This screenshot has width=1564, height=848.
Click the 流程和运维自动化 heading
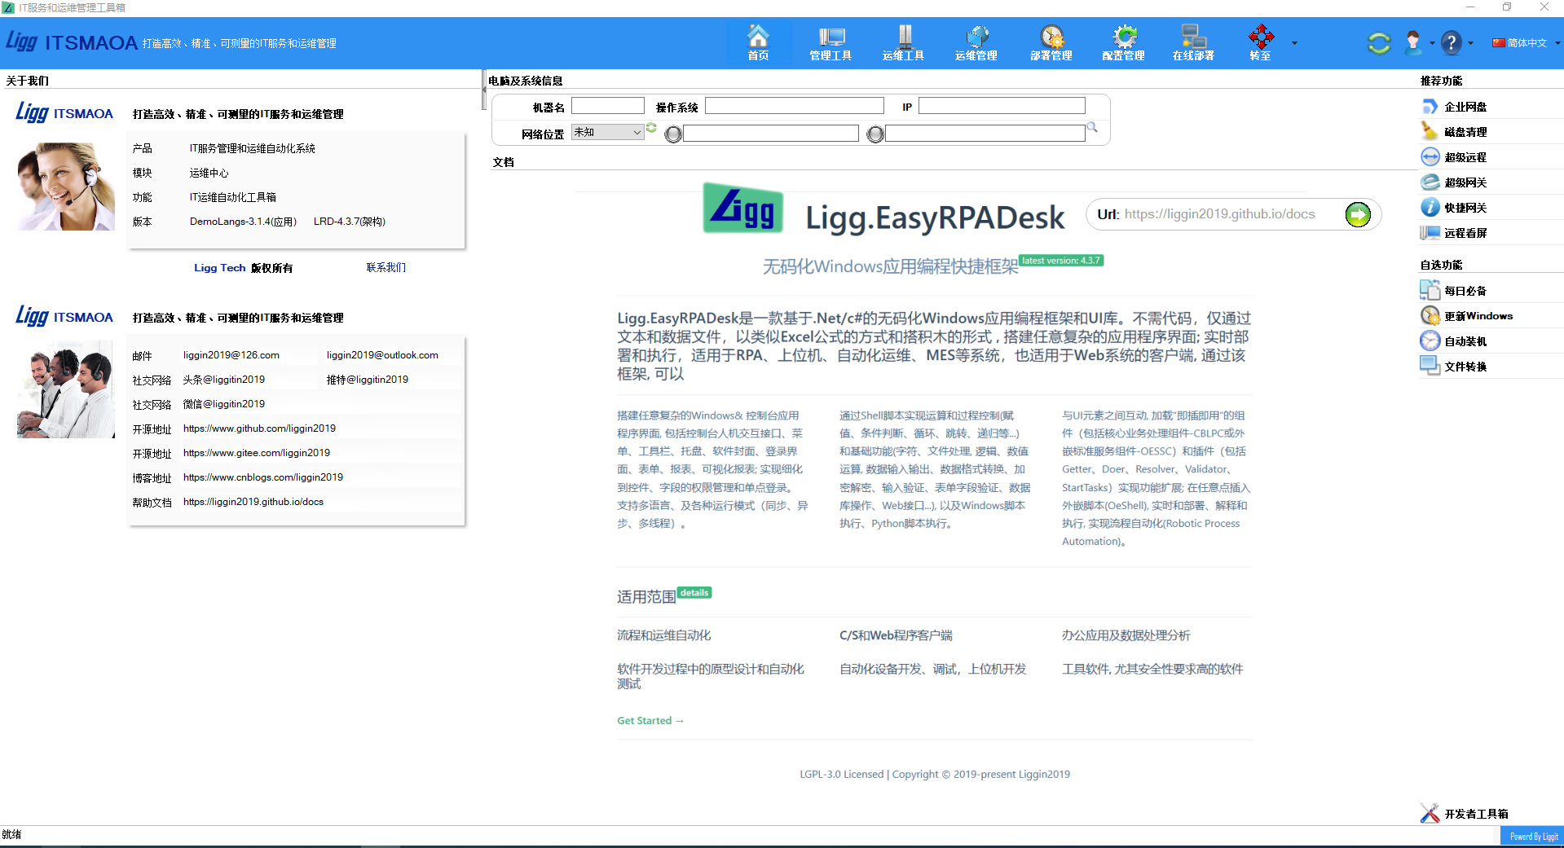(x=664, y=635)
